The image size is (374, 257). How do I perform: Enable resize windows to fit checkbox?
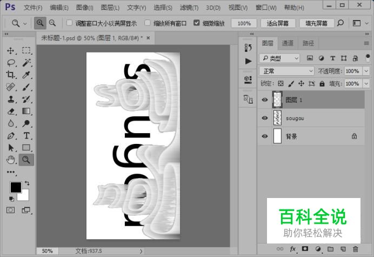(x=69, y=23)
